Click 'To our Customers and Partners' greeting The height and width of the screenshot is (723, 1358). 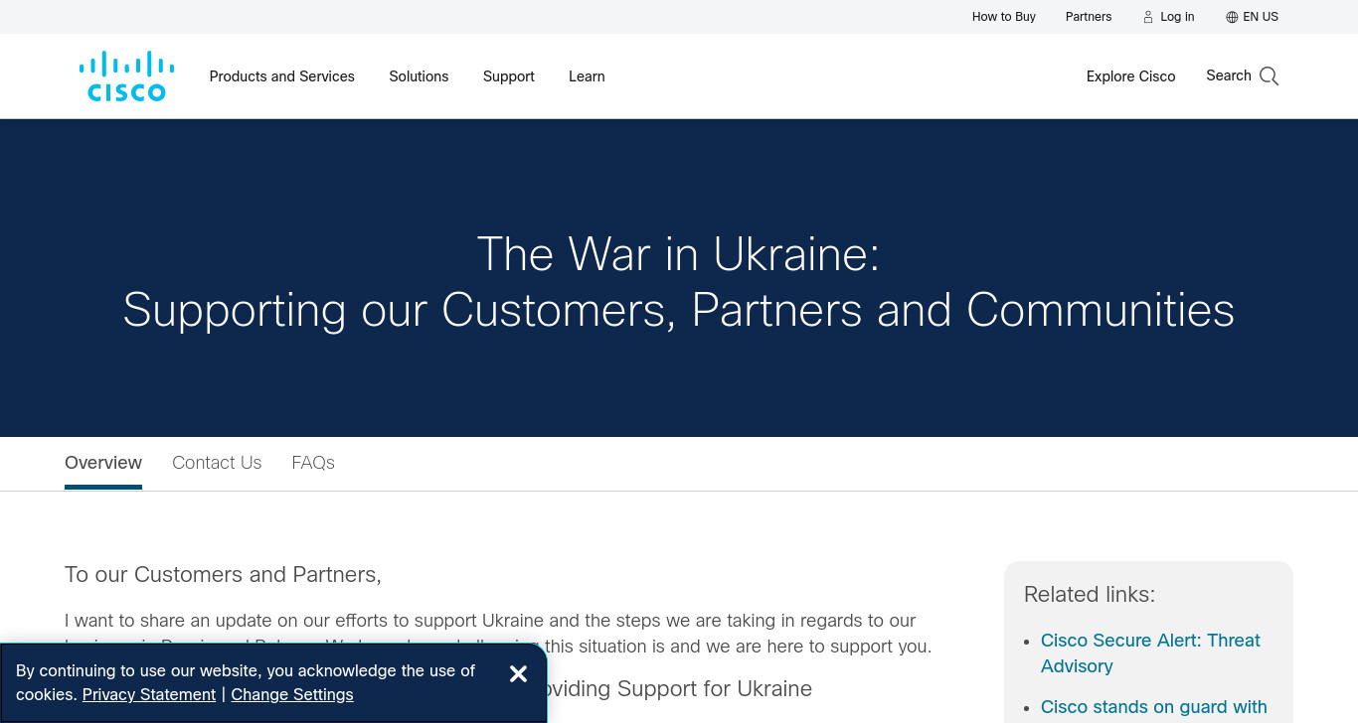(x=223, y=574)
